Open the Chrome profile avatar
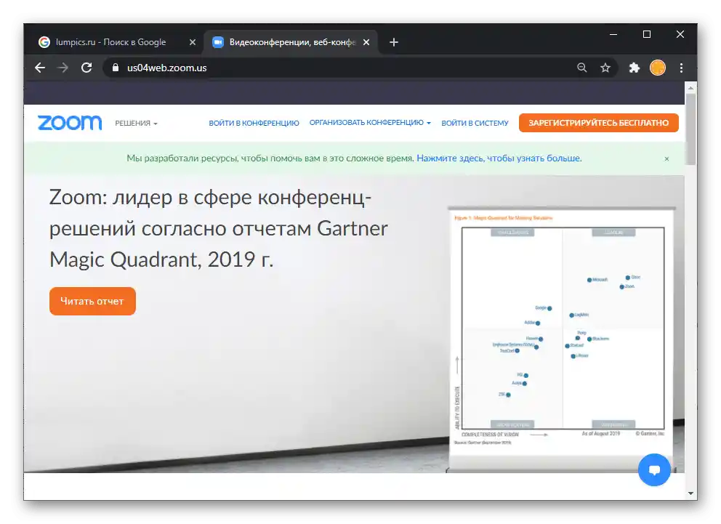721x524 pixels. tap(657, 68)
